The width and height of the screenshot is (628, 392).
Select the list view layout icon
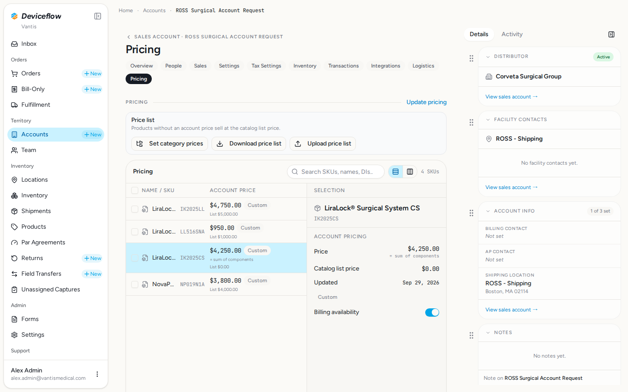click(x=396, y=172)
